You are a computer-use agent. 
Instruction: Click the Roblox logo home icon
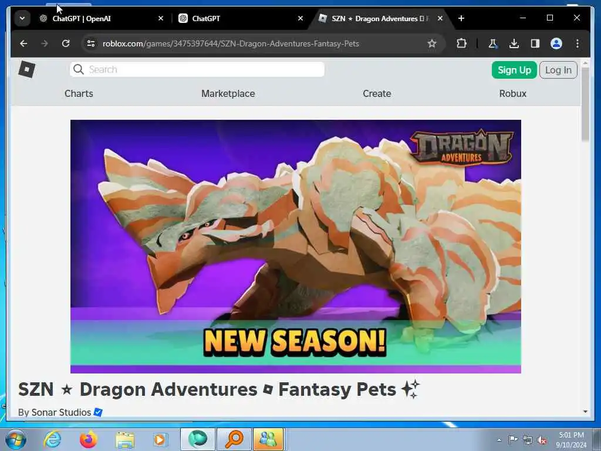point(27,69)
